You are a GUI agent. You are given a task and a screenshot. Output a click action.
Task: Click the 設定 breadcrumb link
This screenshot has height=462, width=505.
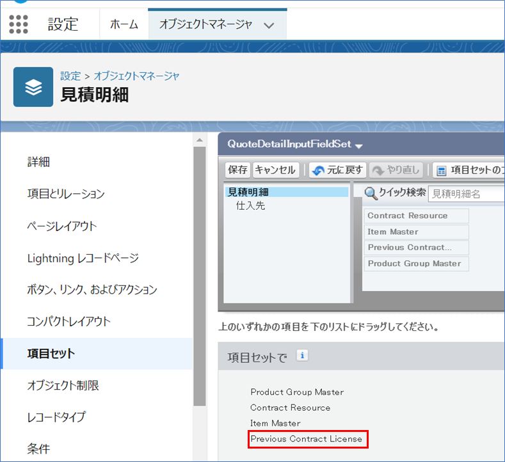coord(70,76)
